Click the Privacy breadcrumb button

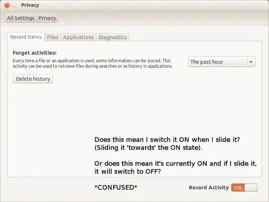(47, 18)
